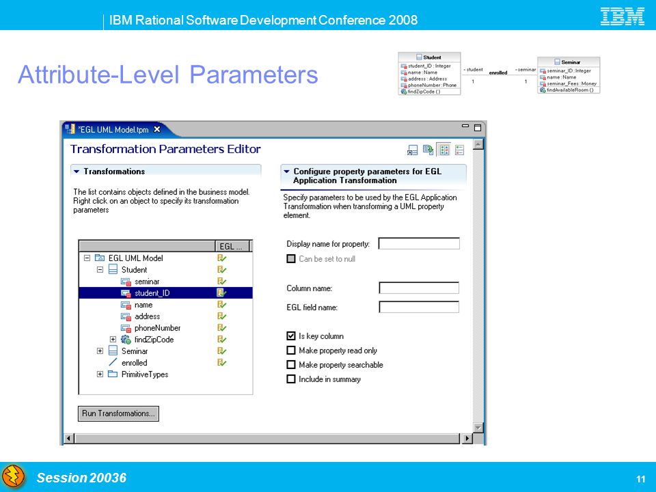Click the EGL parameter icon in the findZipCode row

click(221, 340)
